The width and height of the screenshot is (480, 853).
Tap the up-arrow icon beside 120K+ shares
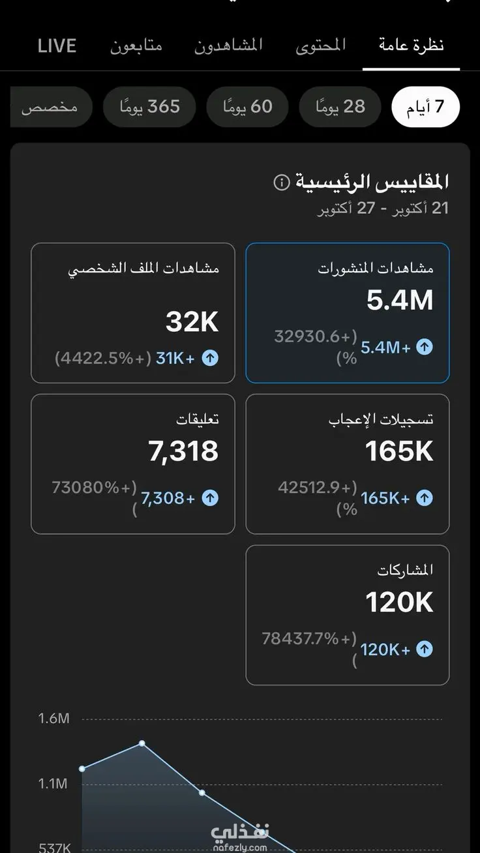click(x=425, y=649)
